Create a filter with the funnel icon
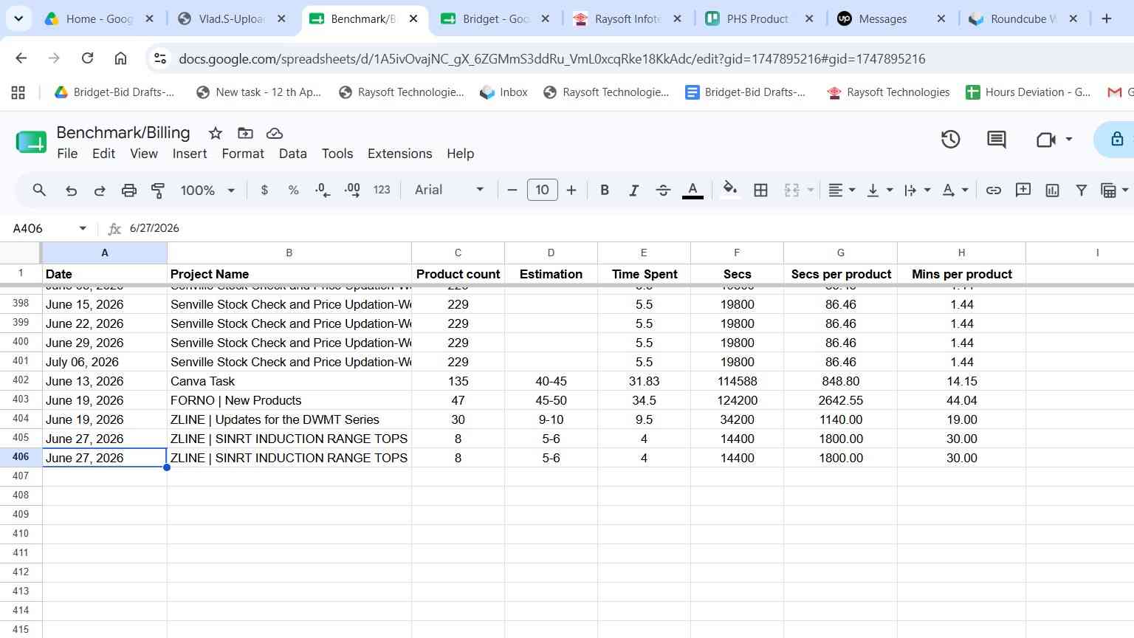Viewport: 1134px width, 638px height. [1082, 190]
